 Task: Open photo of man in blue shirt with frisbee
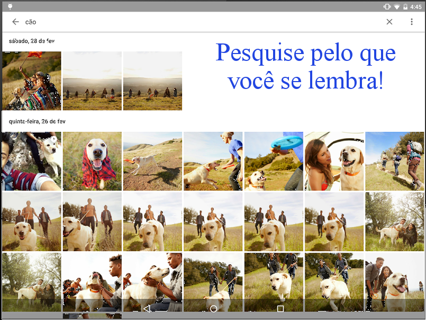[213, 161]
